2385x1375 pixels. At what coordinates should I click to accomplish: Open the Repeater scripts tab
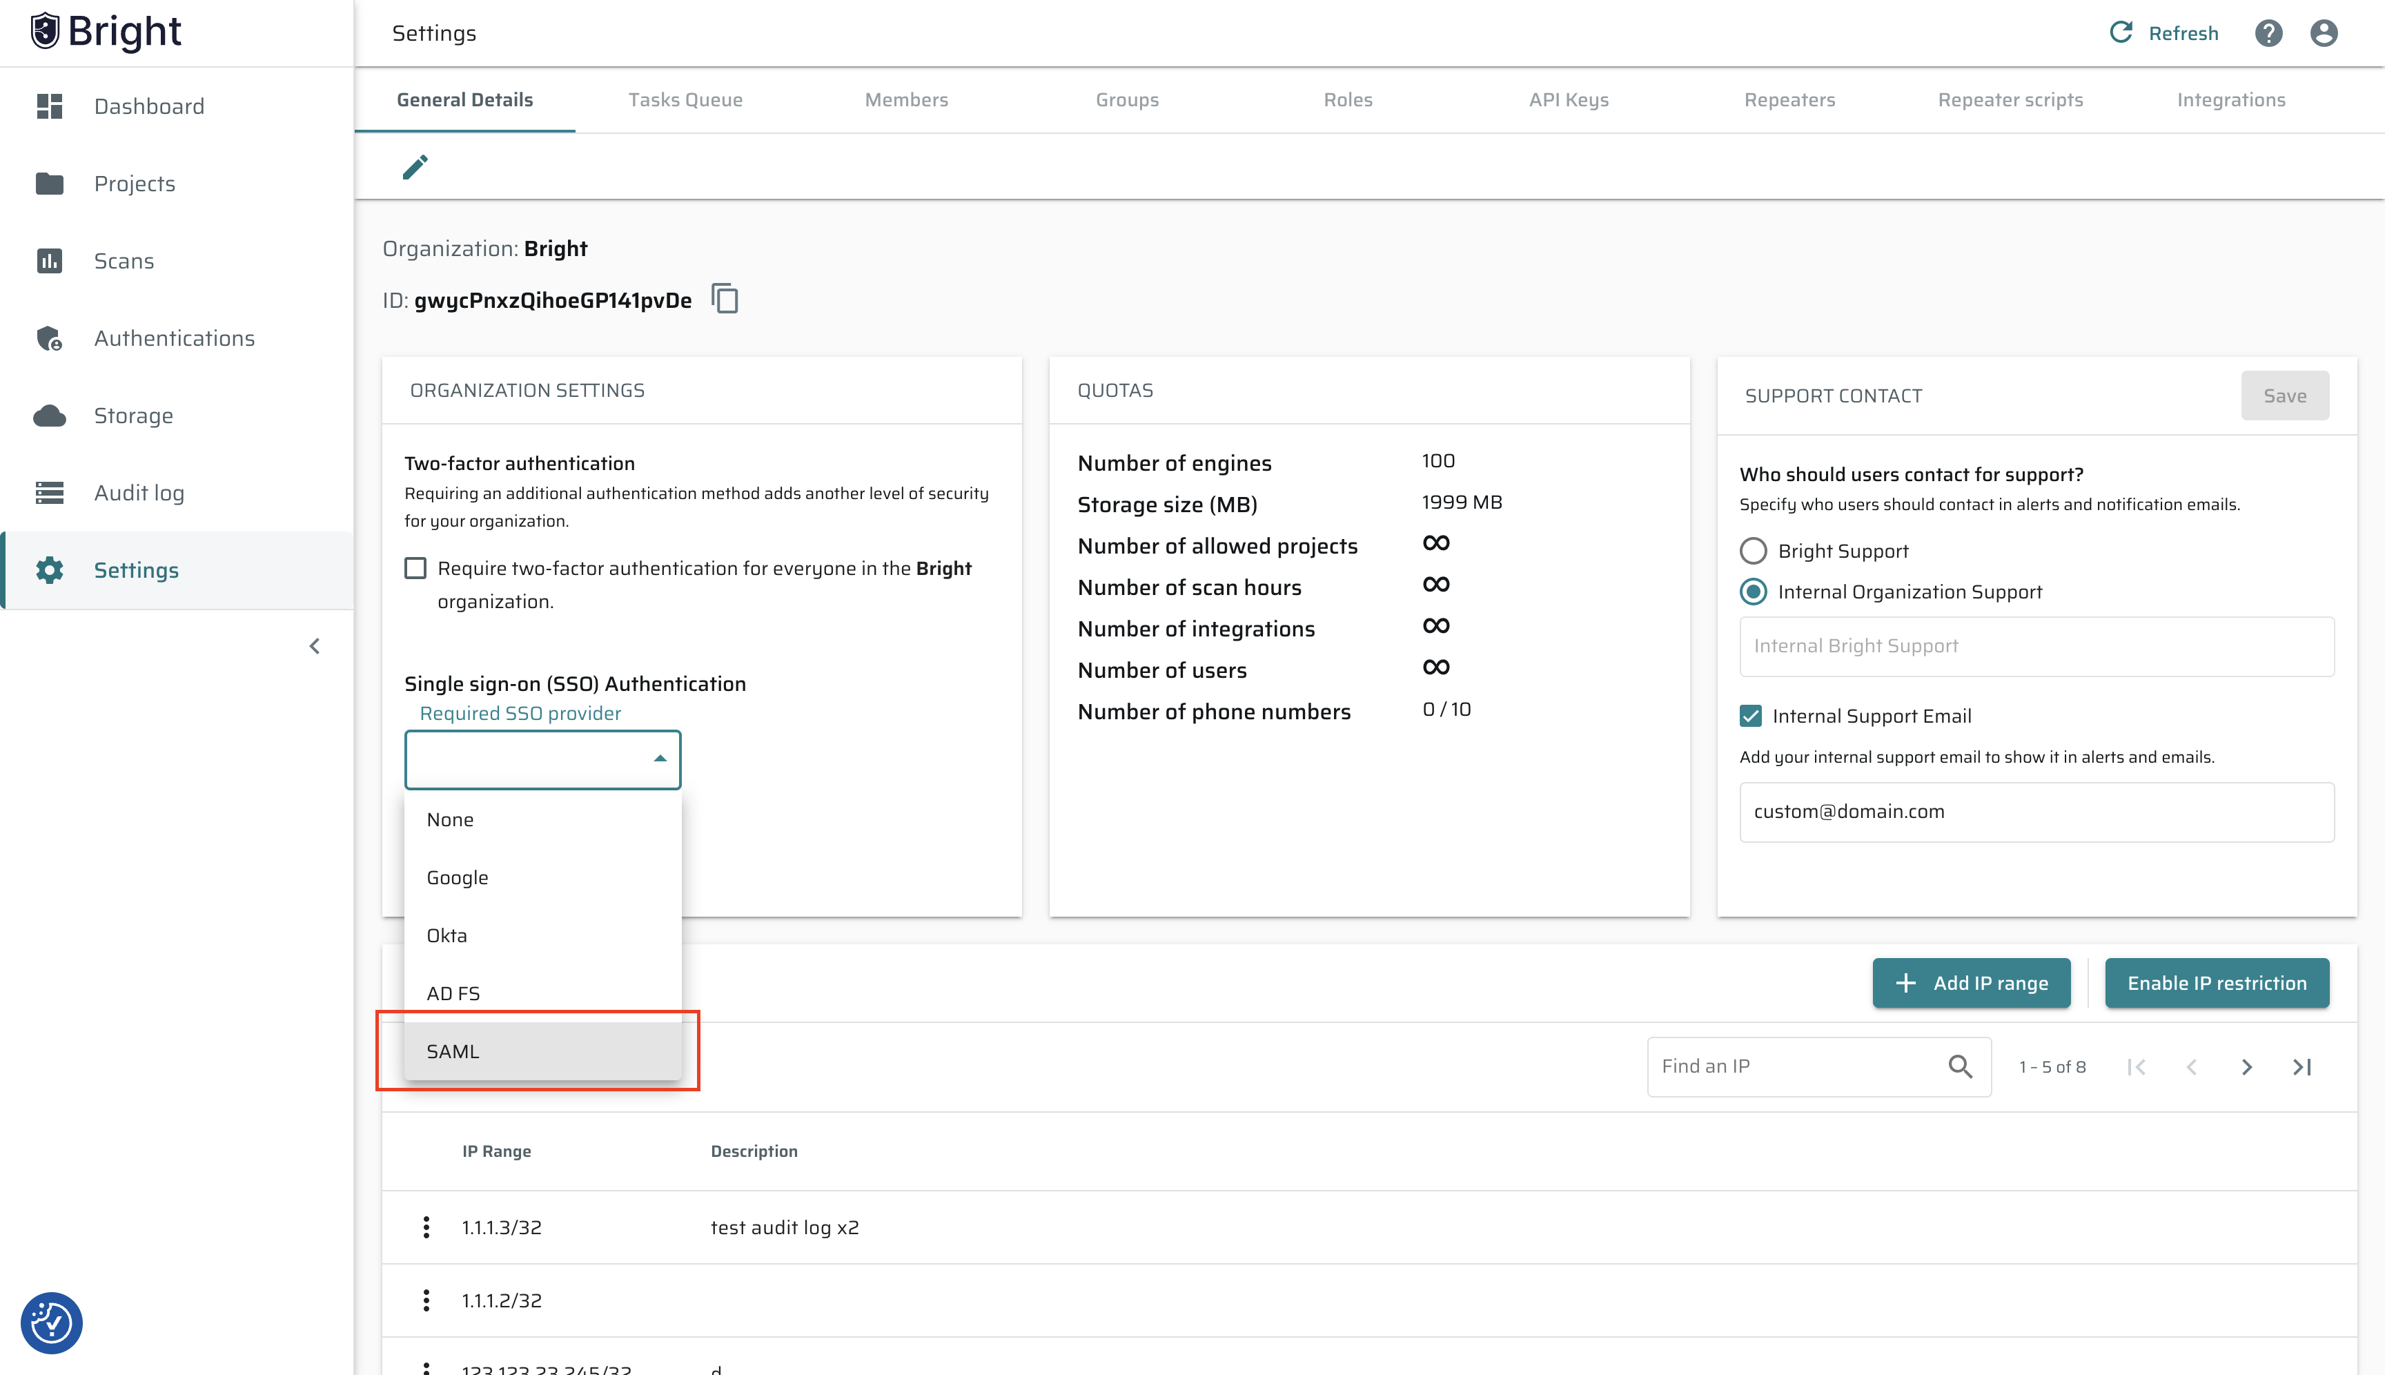point(2011,100)
